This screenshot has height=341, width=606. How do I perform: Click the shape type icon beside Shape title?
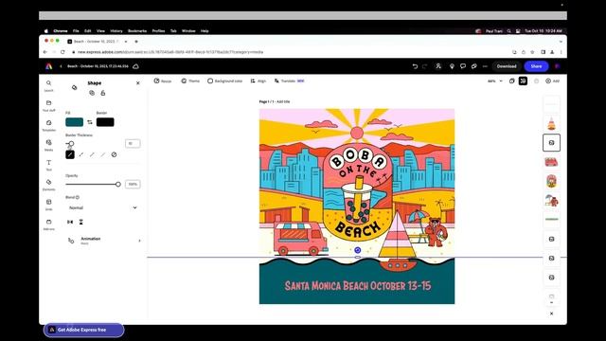tap(74, 88)
